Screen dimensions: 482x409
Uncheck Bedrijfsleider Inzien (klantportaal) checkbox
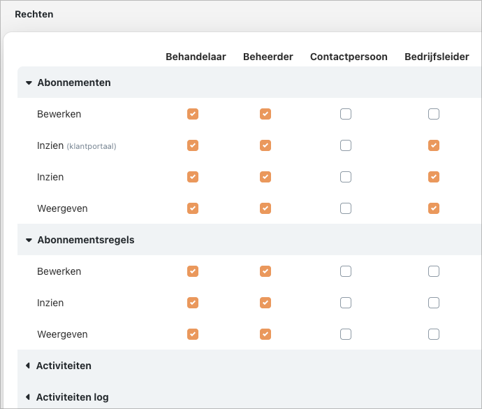(434, 145)
